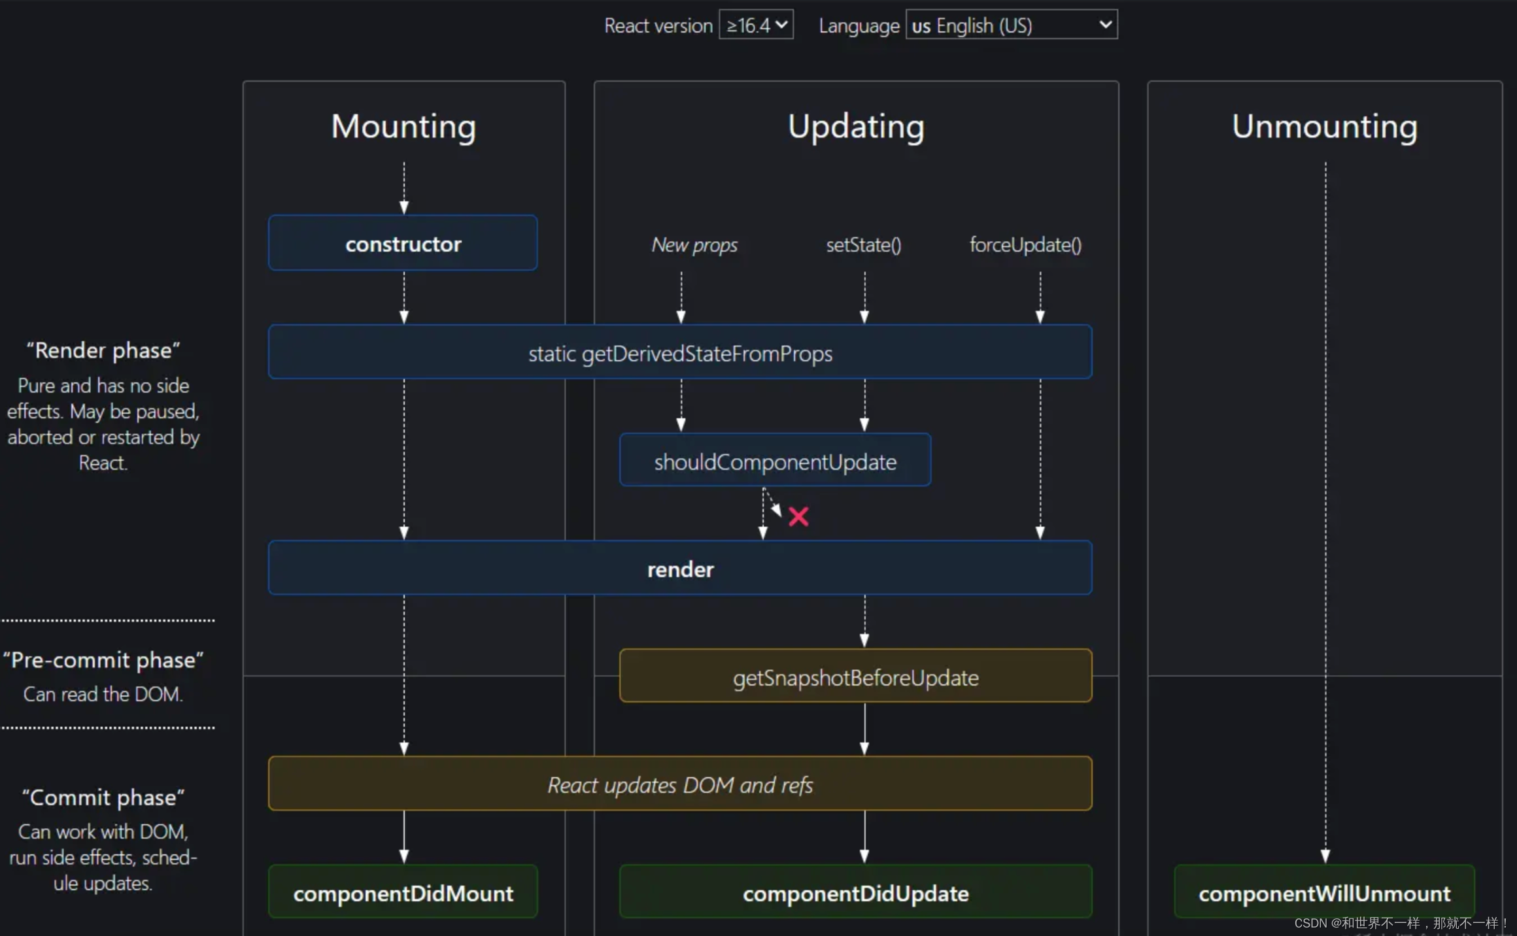Screen dimensions: 1517x936
Task: Click the componentDidMount box
Action: click(x=403, y=893)
